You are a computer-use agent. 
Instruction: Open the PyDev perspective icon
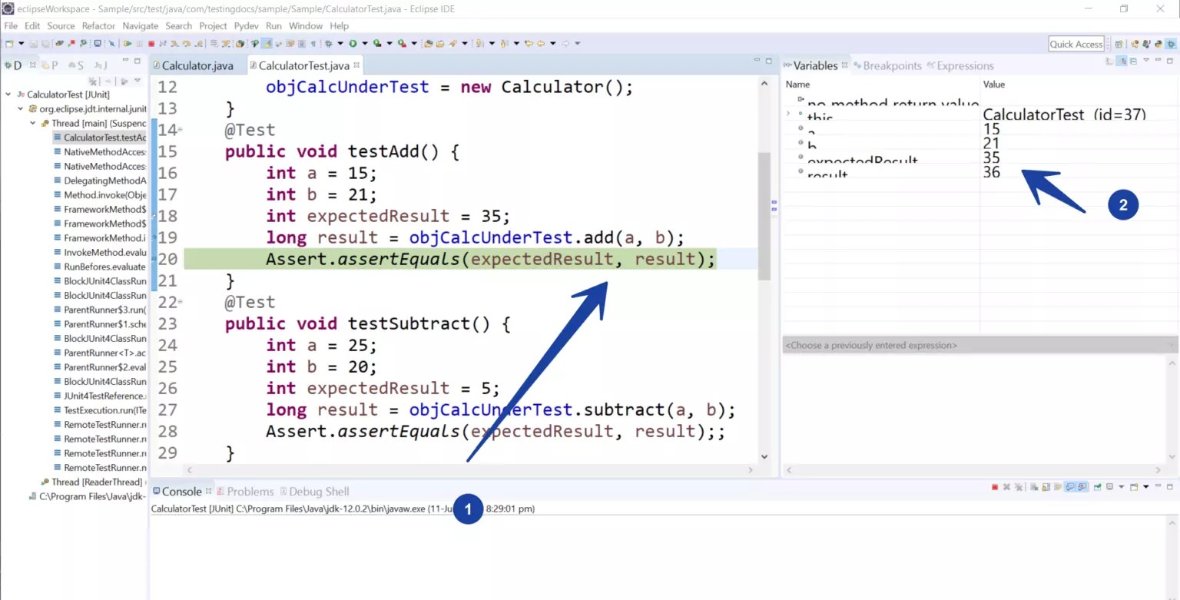click(x=1158, y=44)
